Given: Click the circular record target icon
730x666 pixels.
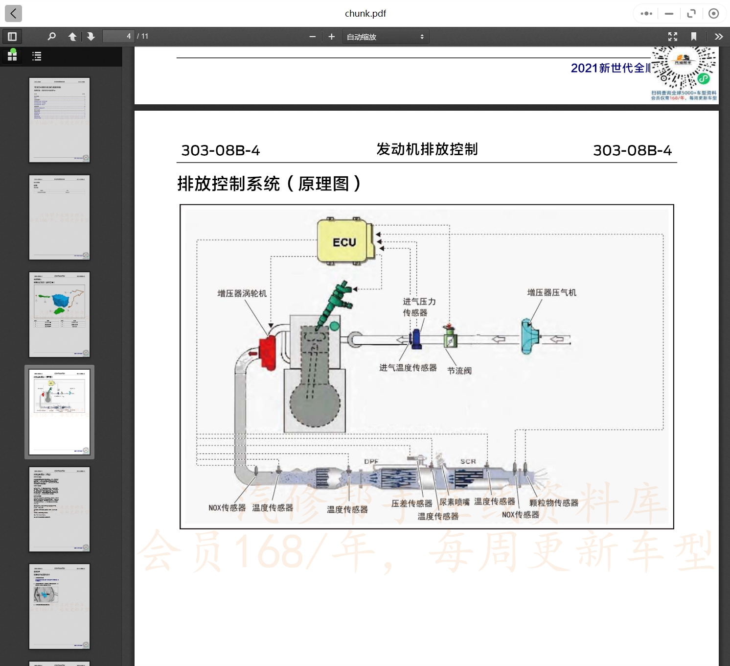Looking at the screenshot, I should (x=713, y=14).
